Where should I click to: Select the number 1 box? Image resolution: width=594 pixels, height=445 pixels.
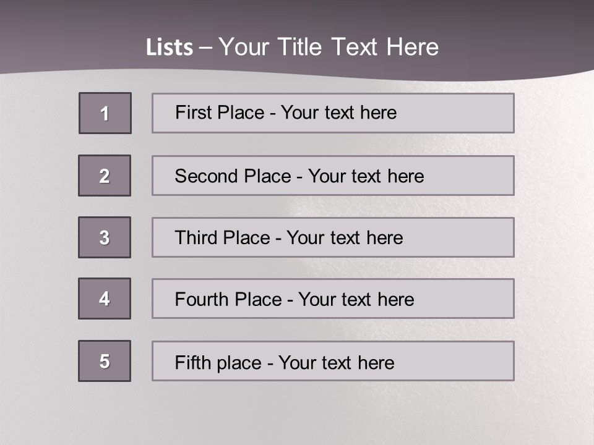(x=105, y=113)
